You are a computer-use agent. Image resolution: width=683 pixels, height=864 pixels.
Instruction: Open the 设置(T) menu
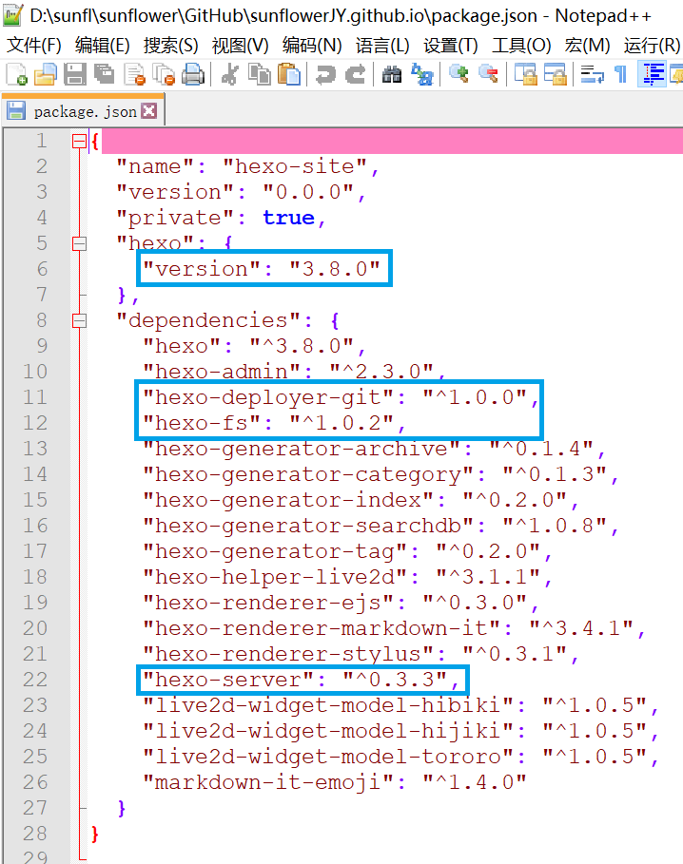[450, 46]
